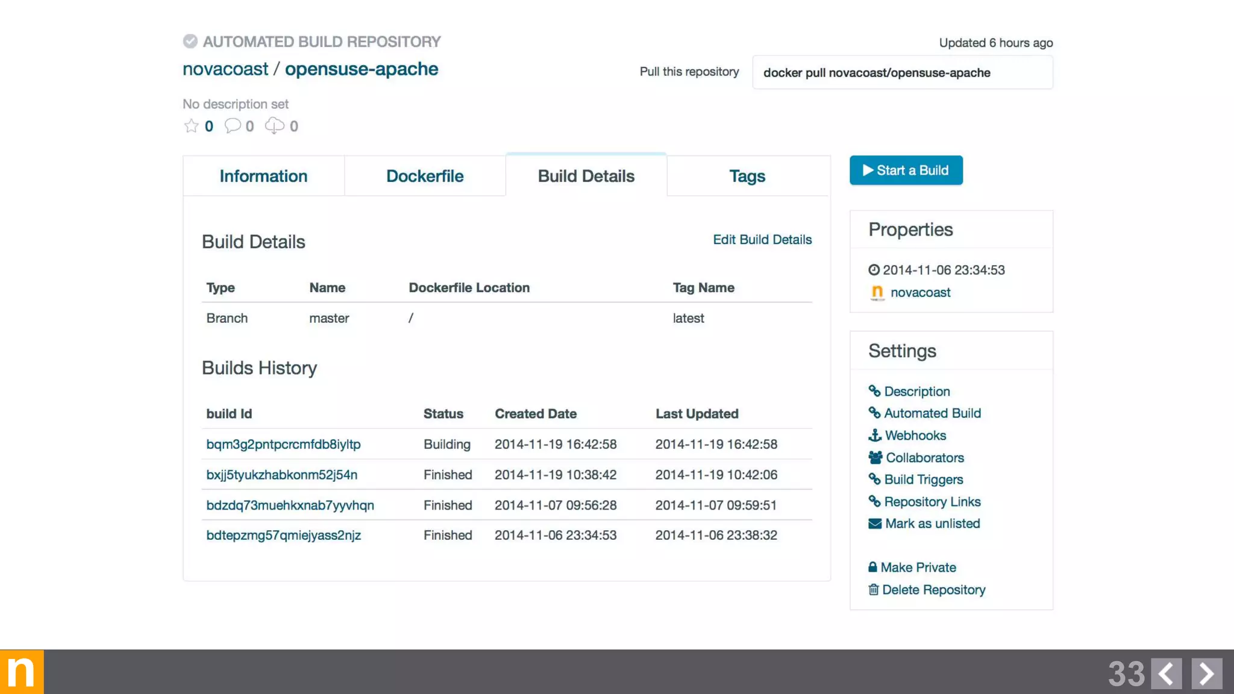Open the novacoast namespace link in title
Viewport: 1234px width, 694px height.
click(x=225, y=69)
